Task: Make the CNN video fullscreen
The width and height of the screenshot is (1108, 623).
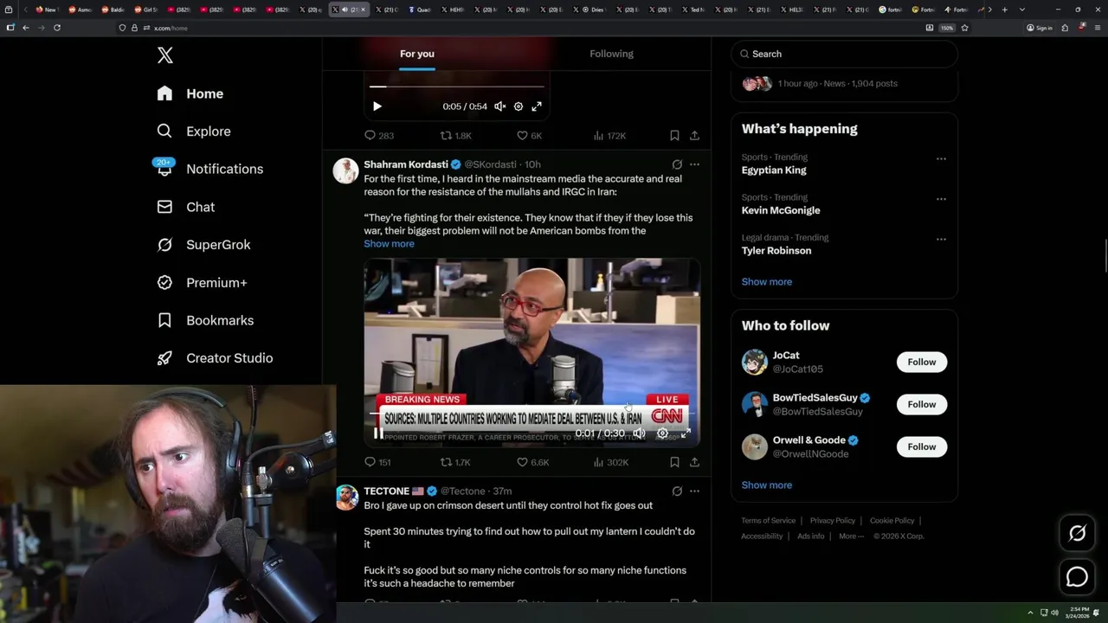Action: point(685,434)
